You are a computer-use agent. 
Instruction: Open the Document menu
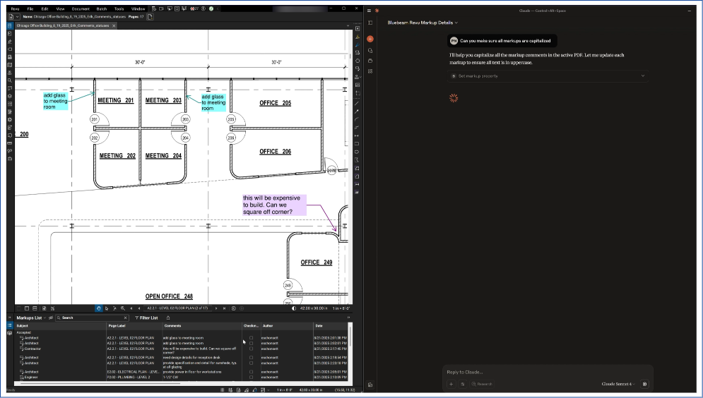(x=81, y=8)
